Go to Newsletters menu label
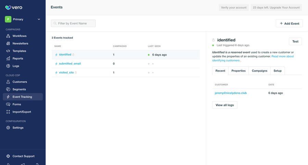The height and width of the screenshot is (165, 308). 21,43
